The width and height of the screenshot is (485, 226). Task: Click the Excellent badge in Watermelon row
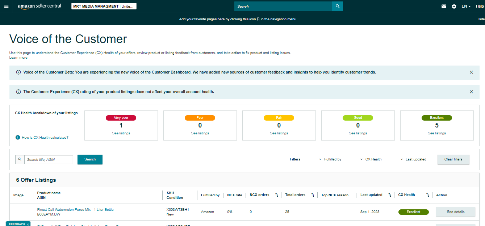click(x=413, y=212)
